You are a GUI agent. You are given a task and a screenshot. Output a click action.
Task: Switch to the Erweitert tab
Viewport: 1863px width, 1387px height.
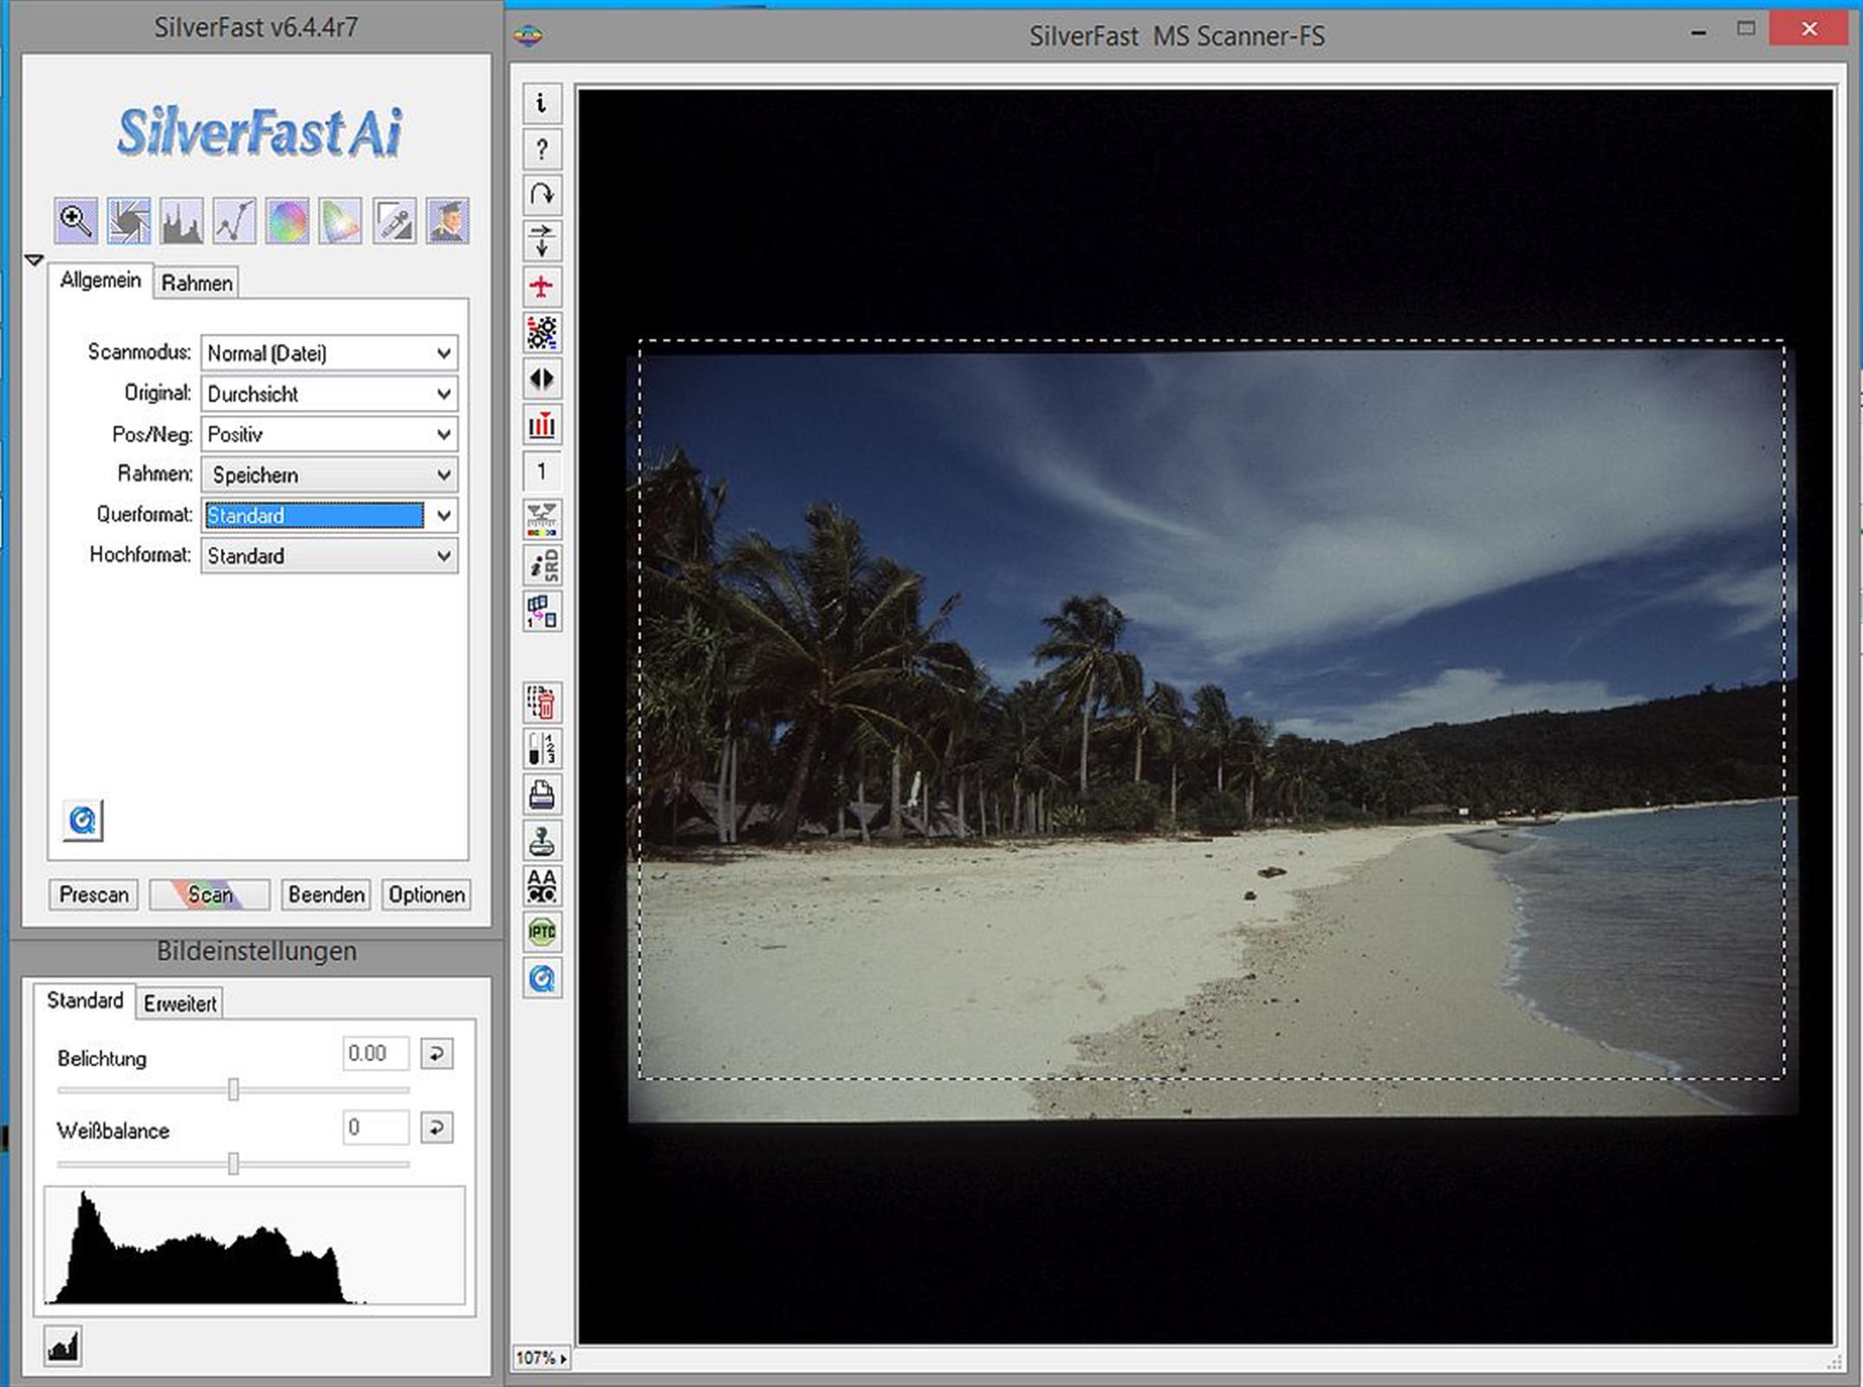click(x=179, y=1004)
